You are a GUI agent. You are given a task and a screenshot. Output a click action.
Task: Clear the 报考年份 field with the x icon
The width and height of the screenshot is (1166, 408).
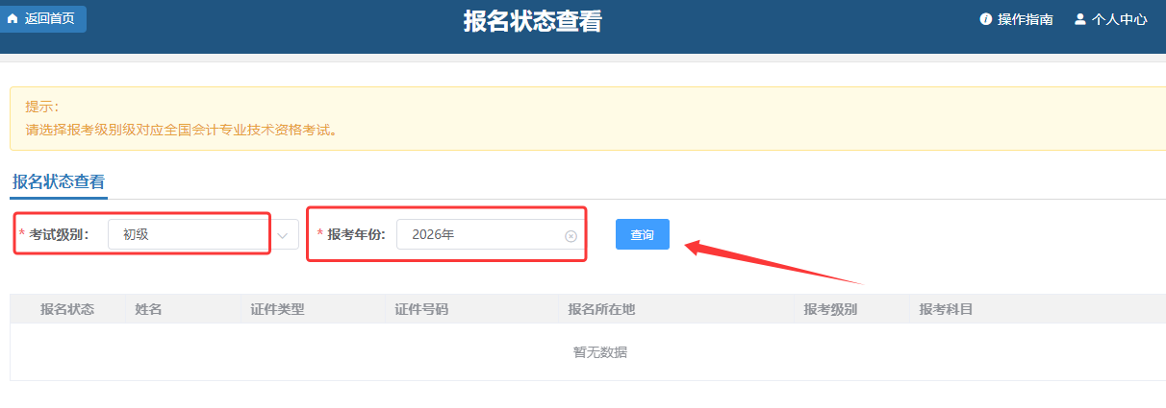[x=570, y=236]
